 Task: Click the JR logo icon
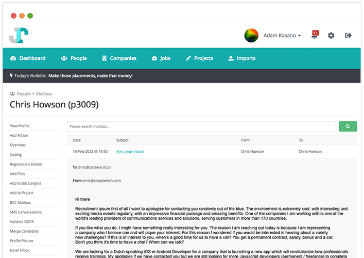[x=19, y=35]
